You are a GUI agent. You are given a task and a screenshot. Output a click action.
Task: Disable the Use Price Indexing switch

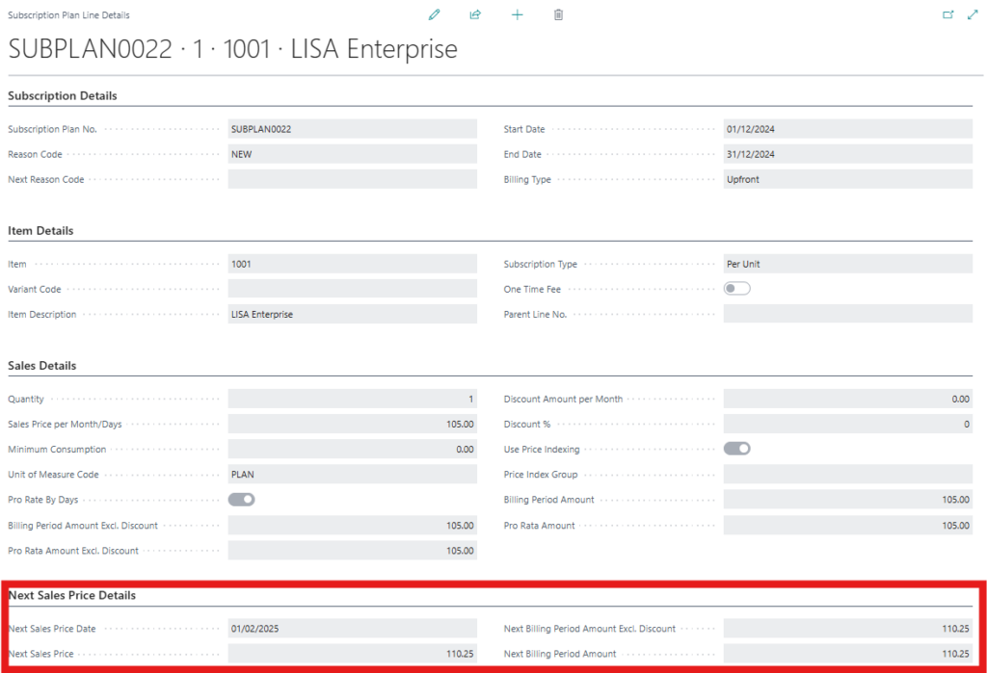(736, 449)
